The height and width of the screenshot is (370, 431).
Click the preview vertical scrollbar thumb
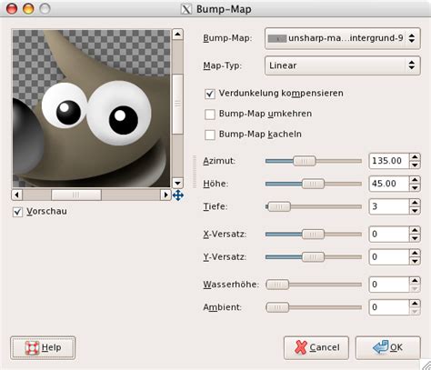(x=177, y=104)
